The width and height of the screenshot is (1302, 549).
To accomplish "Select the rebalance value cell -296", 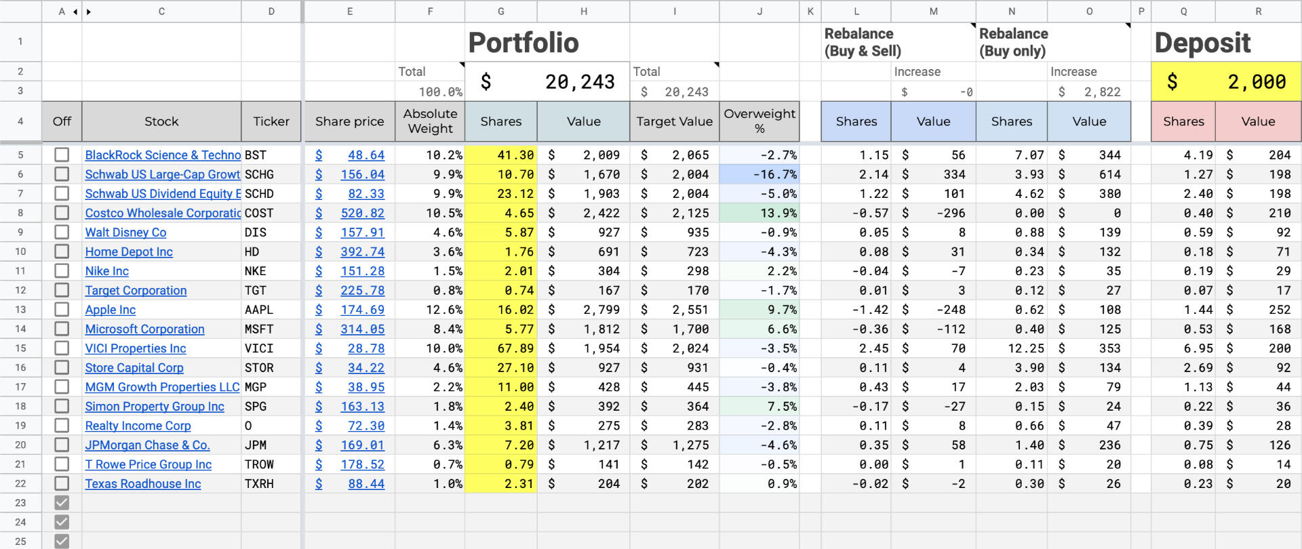I will pyautogui.click(x=934, y=213).
